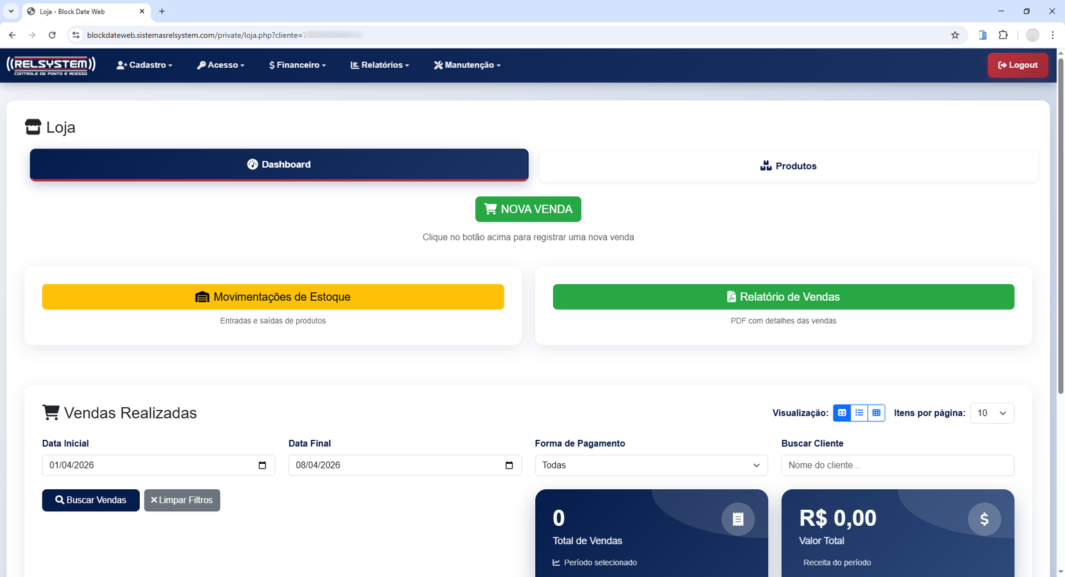Expand the Forma de Pagamento dropdown
1065x577 pixels.
[x=651, y=465]
